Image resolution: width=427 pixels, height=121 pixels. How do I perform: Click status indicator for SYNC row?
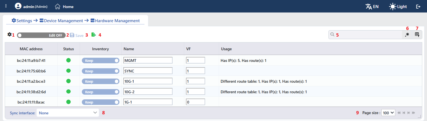[68, 71]
